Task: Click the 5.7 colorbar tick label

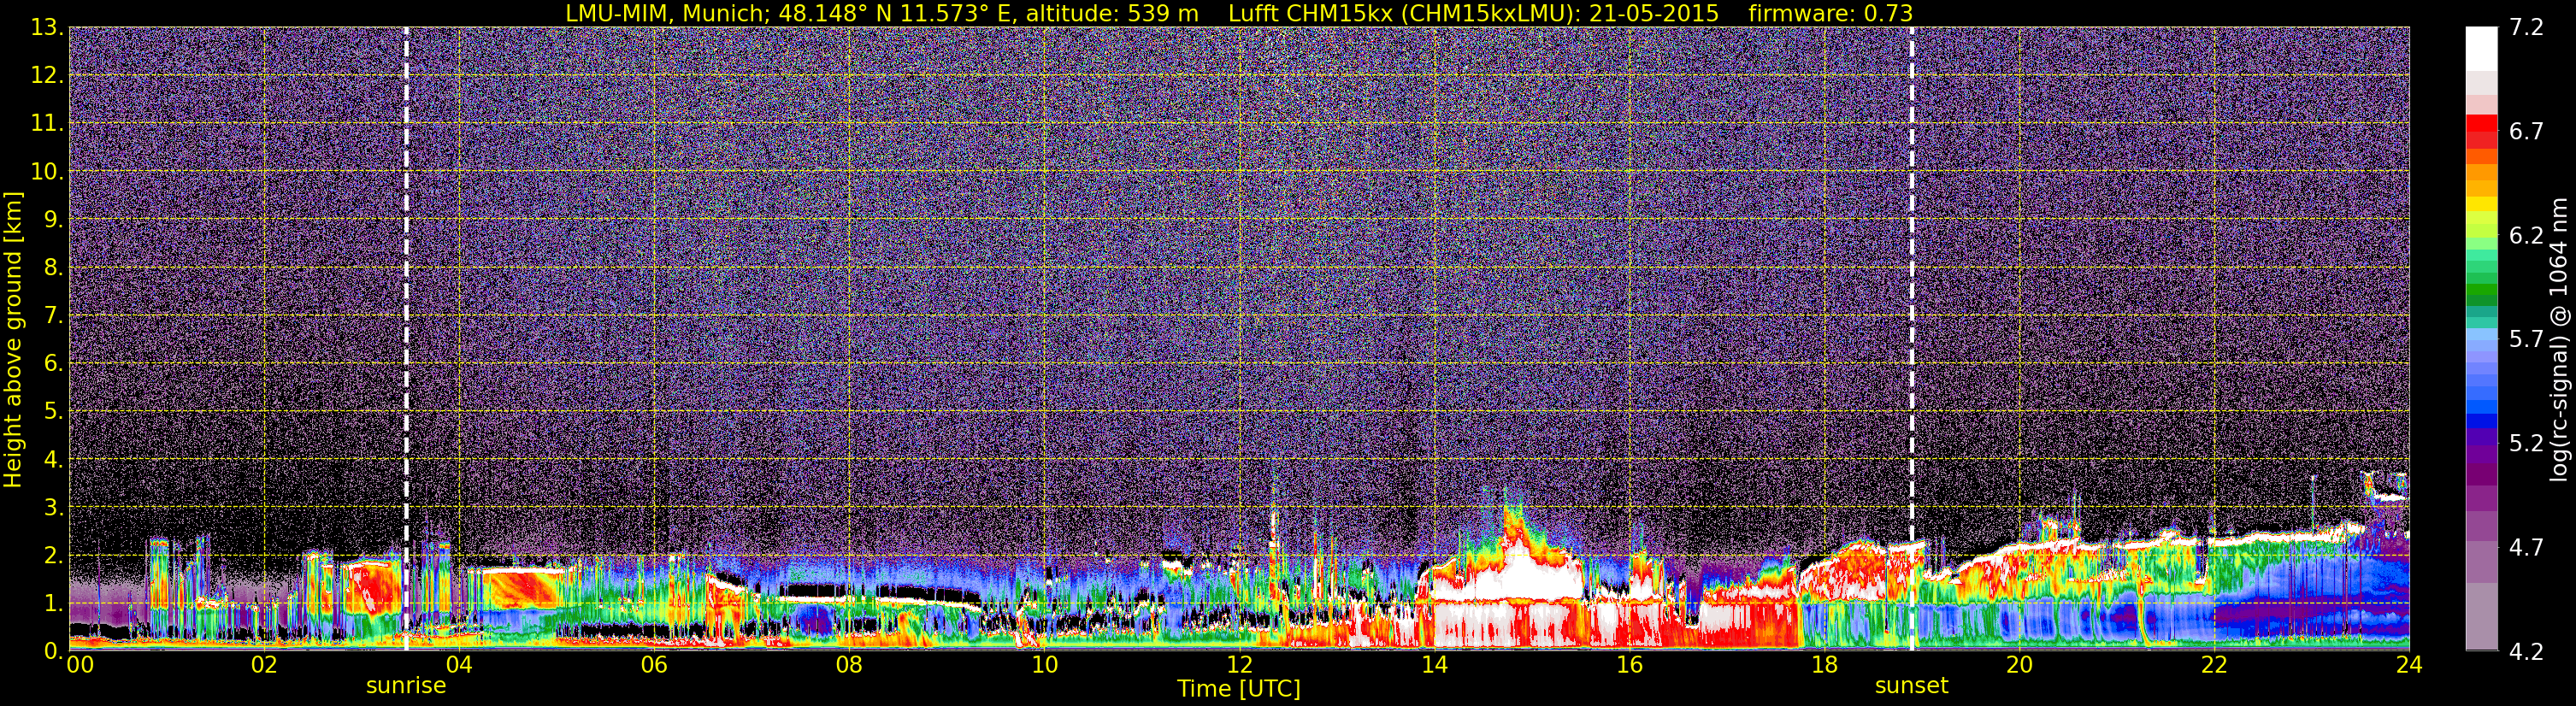Action: click(2526, 340)
